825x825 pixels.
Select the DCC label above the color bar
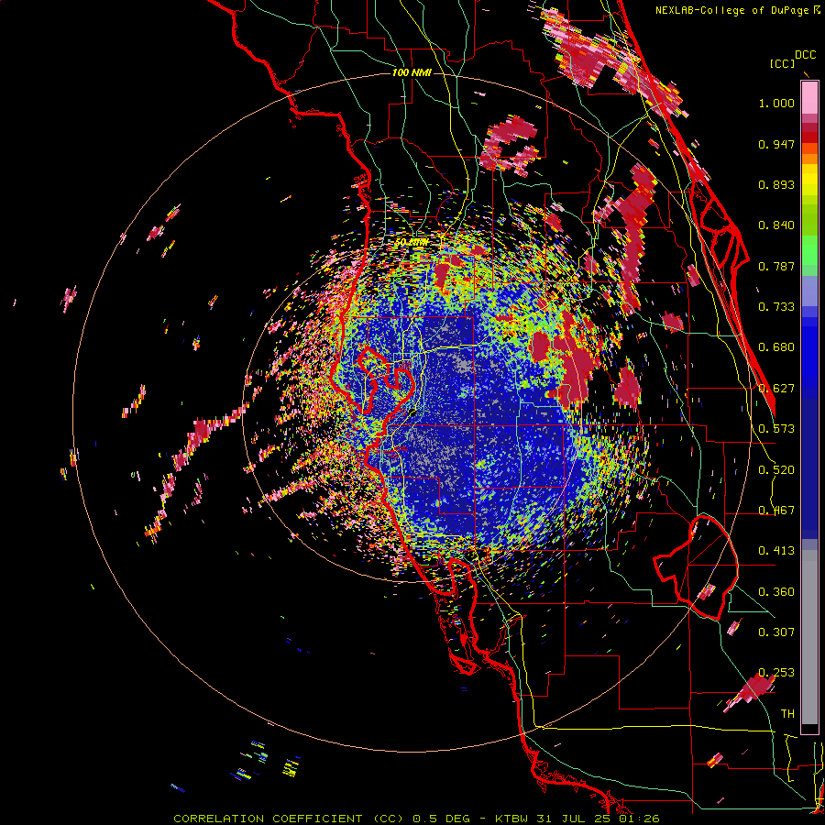(806, 55)
